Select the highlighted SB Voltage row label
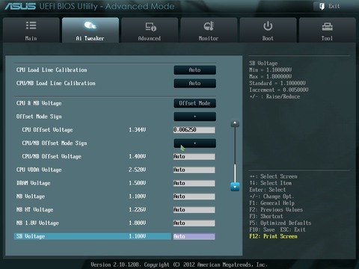The height and width of the screenshot is (269, 359). [x=31, y=236]
